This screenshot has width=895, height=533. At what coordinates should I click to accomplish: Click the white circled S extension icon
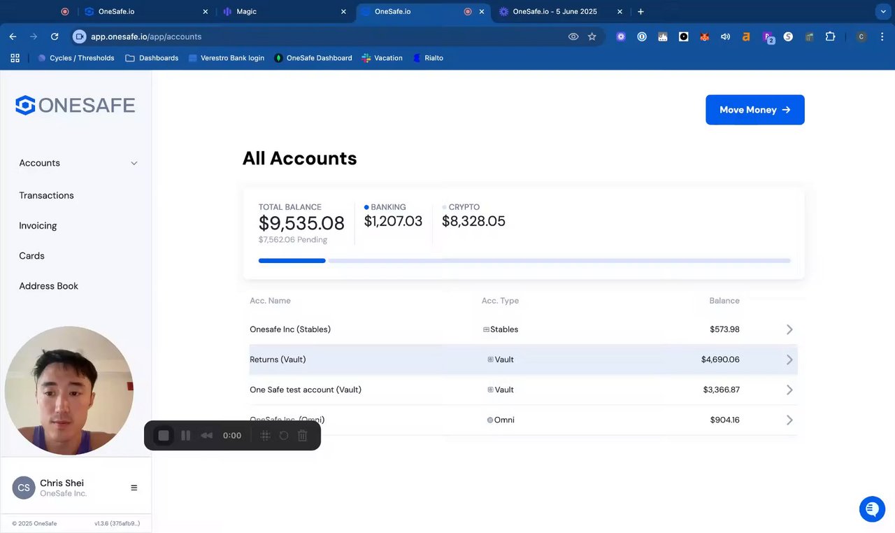788,36
